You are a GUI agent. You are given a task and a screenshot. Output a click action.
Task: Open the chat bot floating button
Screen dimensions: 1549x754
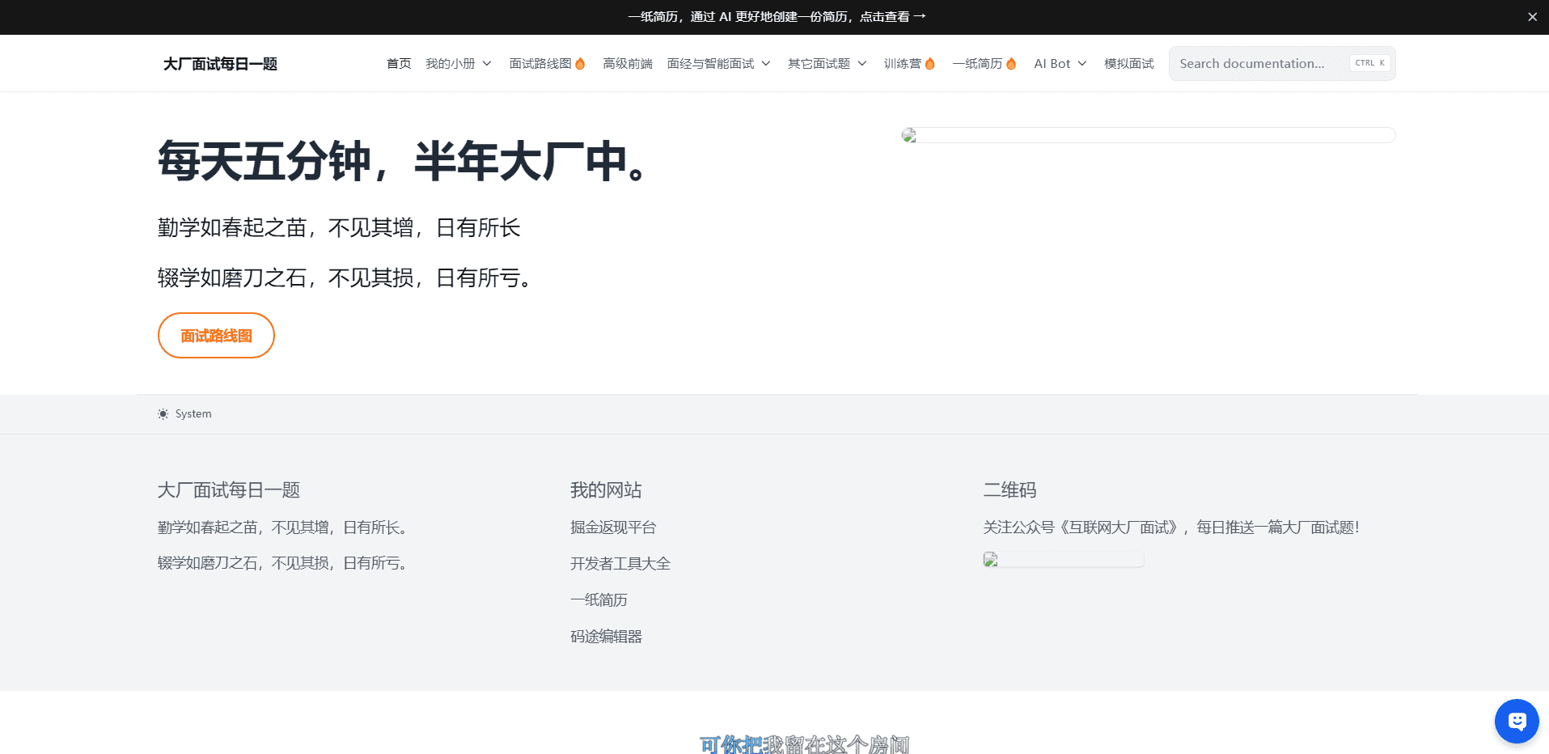tap(1517, 721)
